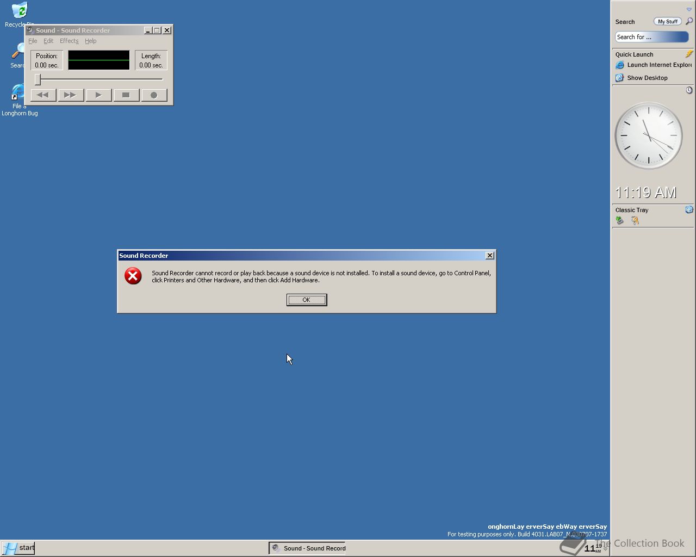Click the Classic Tray label
Screen dimensions: 696x557
632,210
